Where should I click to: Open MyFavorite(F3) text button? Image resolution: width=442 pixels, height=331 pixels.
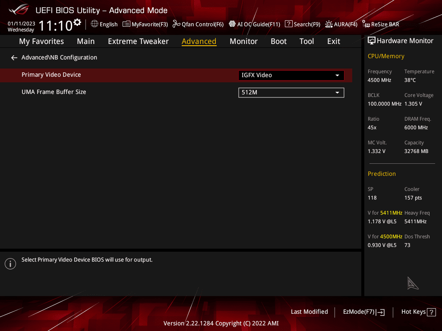pyautogui.click(x=150, y=25)
